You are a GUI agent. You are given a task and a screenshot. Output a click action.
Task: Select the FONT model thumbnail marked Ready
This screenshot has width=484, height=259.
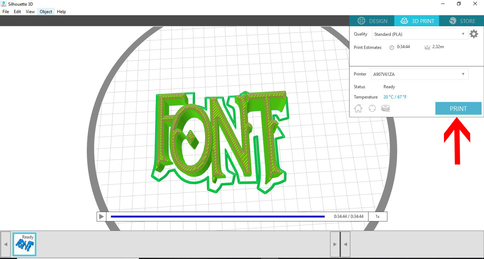(24, 244)
